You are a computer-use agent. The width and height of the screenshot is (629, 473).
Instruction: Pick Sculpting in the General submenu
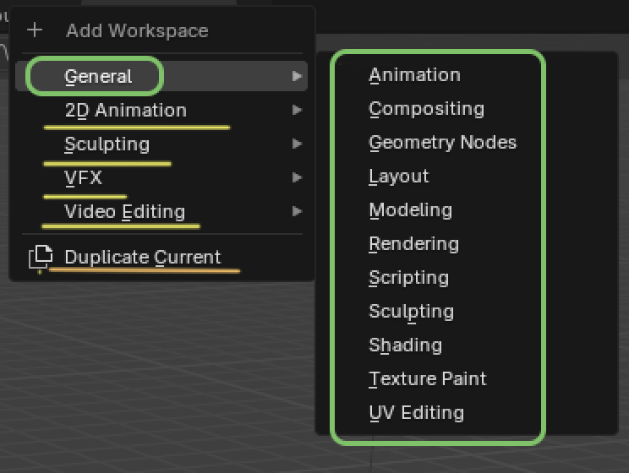tap(411, 312)
